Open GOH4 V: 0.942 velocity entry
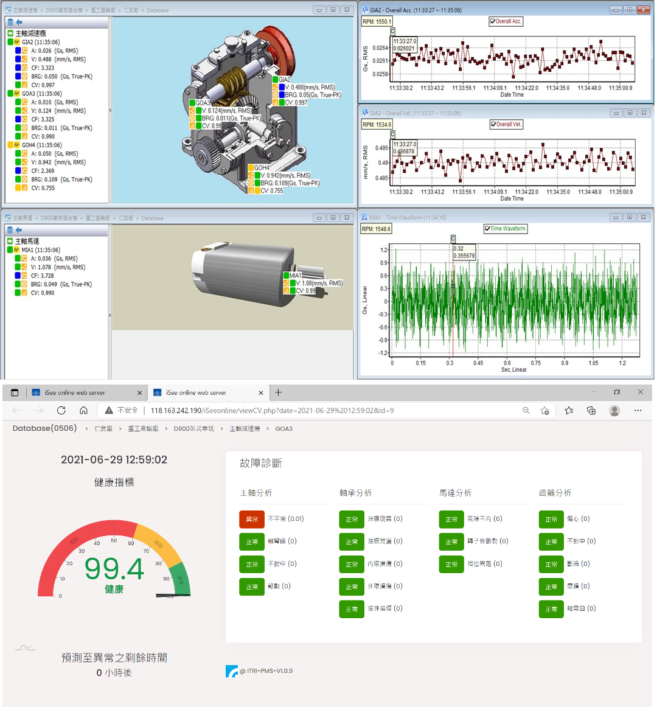The height and width of the screenshot is (707, 657). [x=58, y=162]
